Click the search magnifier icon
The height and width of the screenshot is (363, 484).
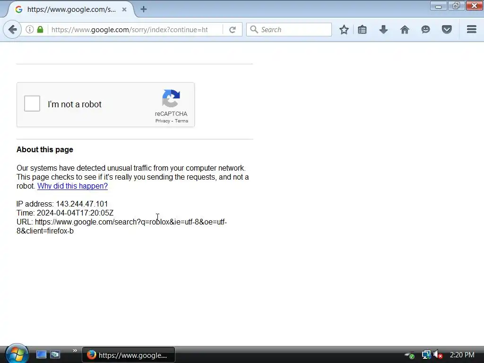(254, 29)
